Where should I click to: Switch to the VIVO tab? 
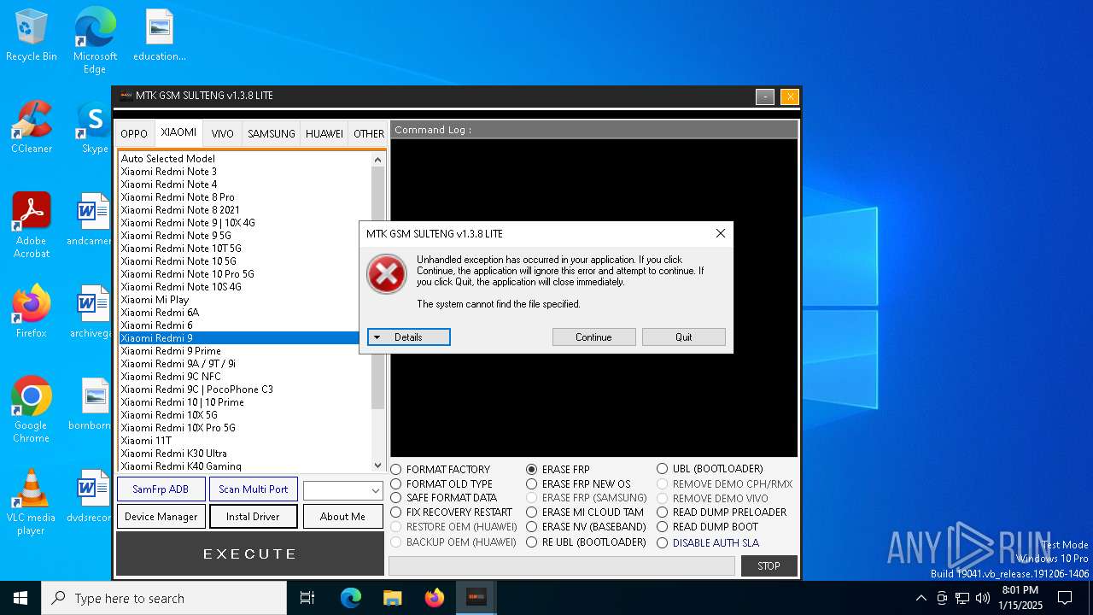coord(223,134)
